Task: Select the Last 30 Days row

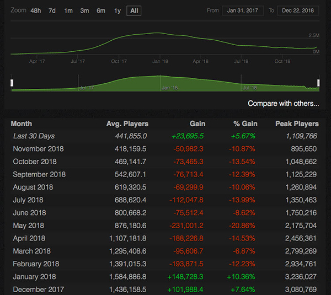Action: click(34, 136)
